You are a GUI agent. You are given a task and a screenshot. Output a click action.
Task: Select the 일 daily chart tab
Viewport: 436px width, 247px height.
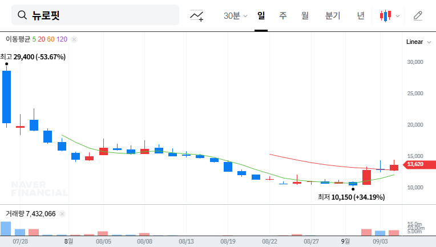click(x=261, y=15)
